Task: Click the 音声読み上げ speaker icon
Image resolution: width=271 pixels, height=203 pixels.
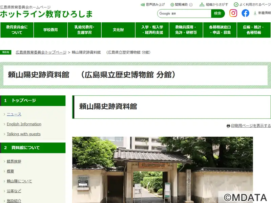Action: 143,5
